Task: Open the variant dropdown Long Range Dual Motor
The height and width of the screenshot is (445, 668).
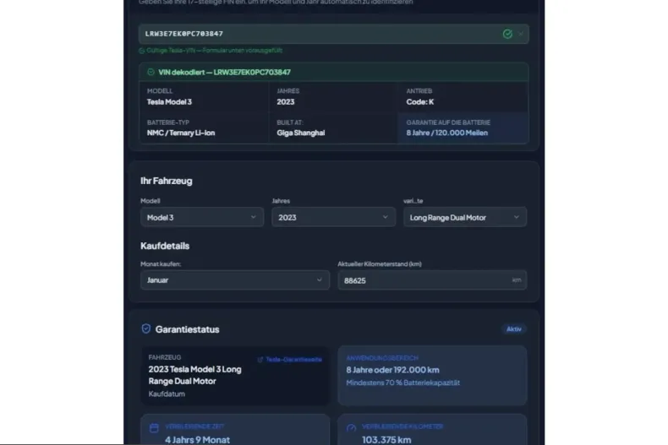Action: (465, 217)
